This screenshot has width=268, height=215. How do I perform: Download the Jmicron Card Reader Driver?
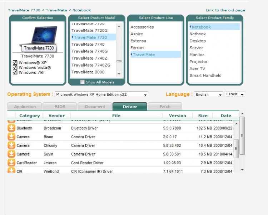[x=11, y=163]
